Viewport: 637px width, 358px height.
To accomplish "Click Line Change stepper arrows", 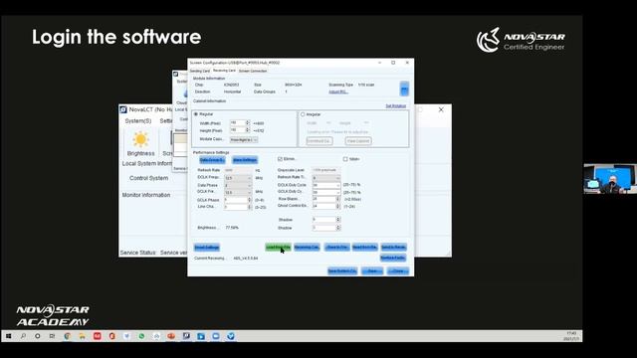I will (x=250, y=207).
